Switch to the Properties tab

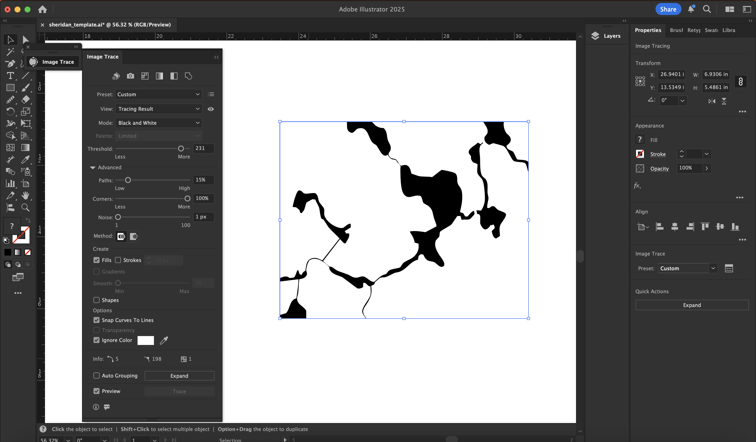(x=648, y=30)
